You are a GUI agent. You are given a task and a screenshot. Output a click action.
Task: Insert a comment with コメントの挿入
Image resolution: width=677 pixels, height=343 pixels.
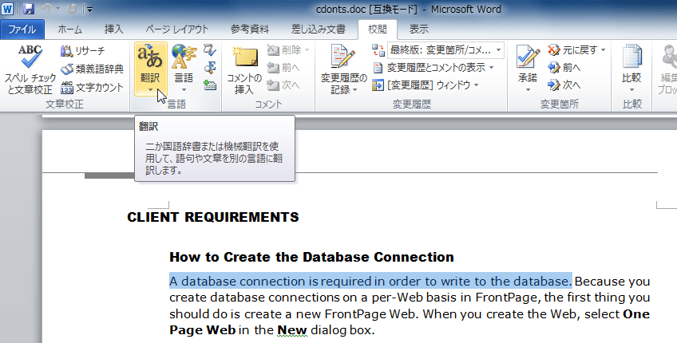coord(244,69)
